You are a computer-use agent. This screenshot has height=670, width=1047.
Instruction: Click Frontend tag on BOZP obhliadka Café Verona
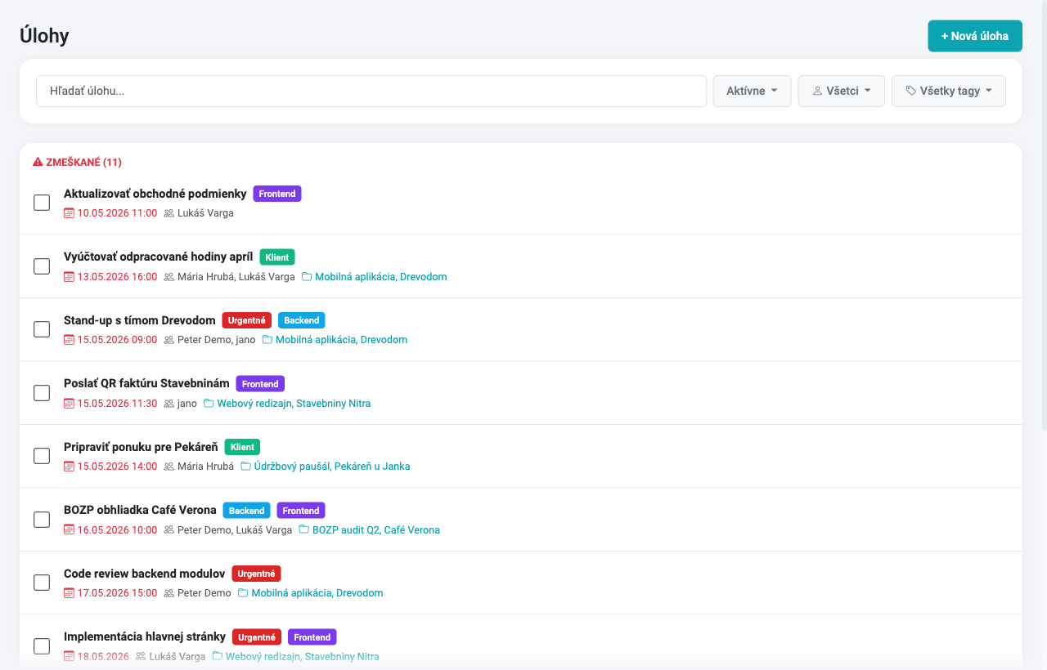pyautogui.click(x=301, y=511)
